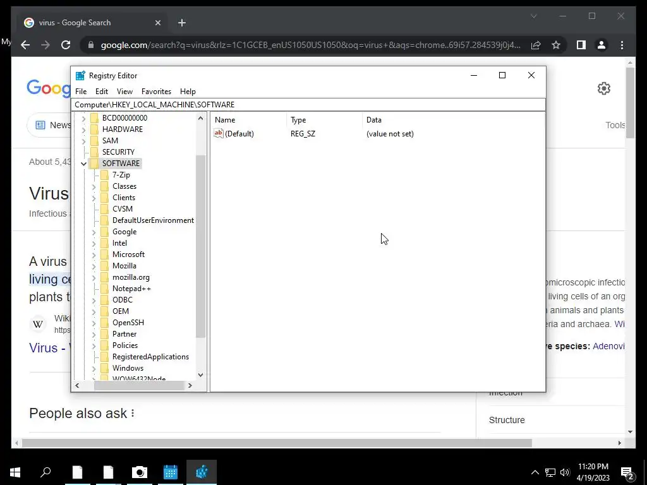Click tree horizontal scroll right arrow
The height and width of the screenshot is (485, 647).
click(x=190, y=386)
